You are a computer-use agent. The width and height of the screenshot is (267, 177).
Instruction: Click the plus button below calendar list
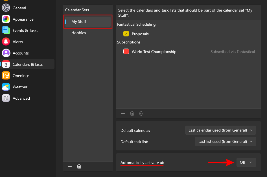pos(123,113)
